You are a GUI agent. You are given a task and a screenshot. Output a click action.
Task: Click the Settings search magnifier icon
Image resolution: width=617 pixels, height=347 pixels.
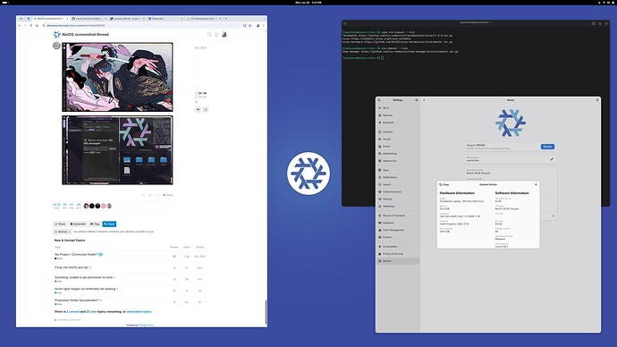click(x=379, y=100)
